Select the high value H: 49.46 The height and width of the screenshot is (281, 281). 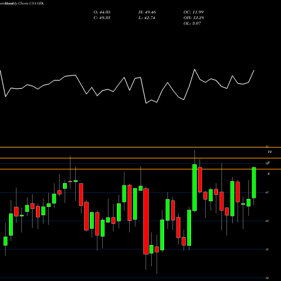pyautogui.click(x=147, y=12)
